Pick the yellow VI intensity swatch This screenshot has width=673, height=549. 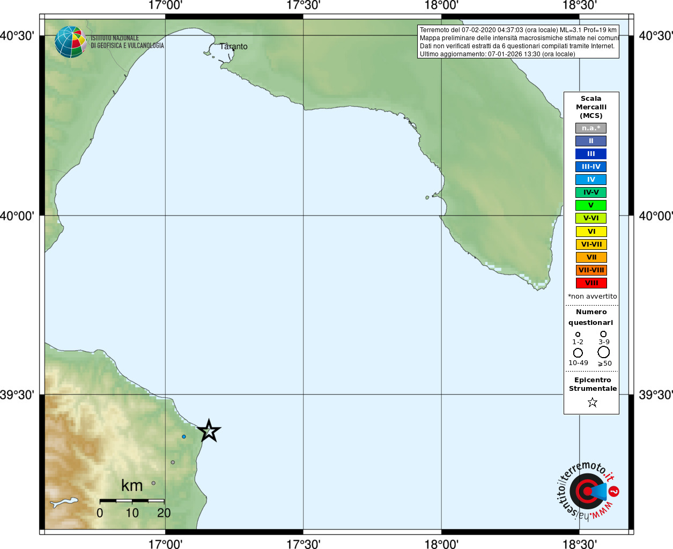coord(591,232)
